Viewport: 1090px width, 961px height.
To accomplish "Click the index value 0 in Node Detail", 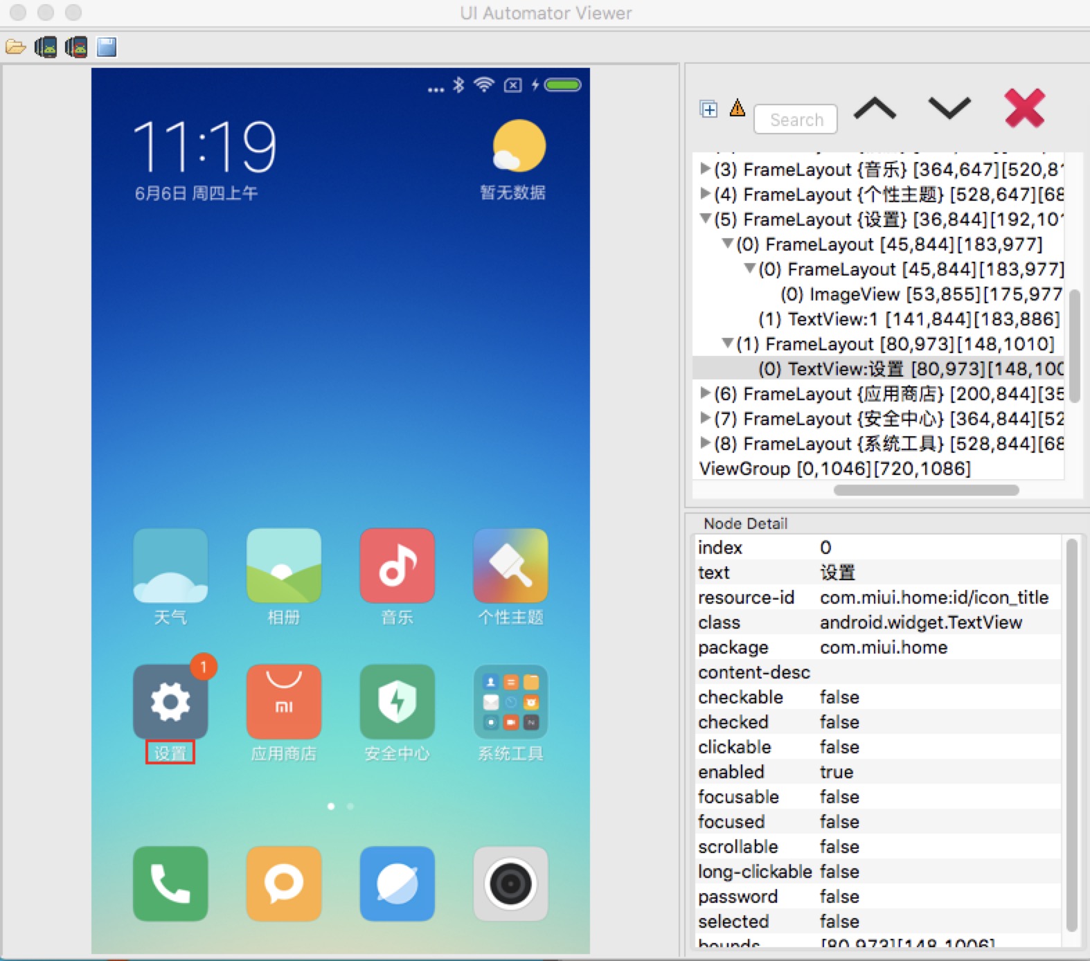I will click(825, 548).
